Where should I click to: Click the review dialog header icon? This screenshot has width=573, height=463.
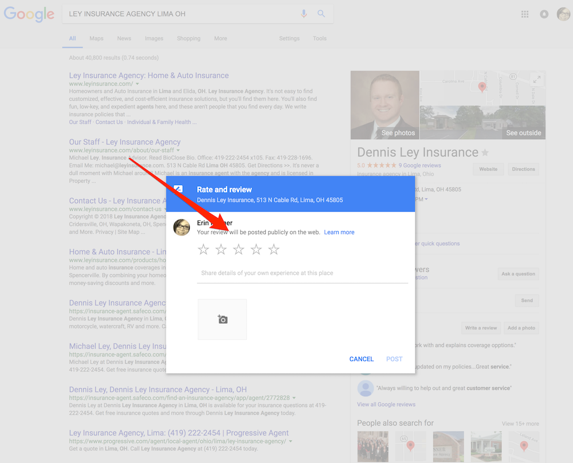click(x=178, y=189)
